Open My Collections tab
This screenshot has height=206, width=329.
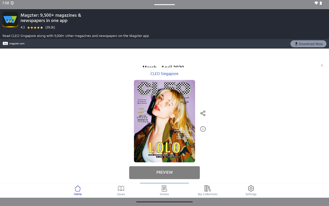(x=208, y=191)
